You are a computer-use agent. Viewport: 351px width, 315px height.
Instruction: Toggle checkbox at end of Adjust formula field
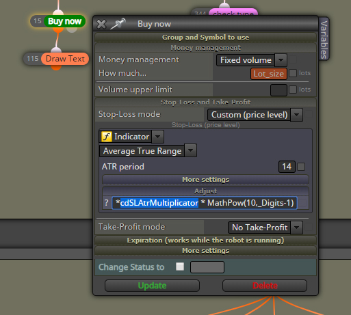click(302, 203)
